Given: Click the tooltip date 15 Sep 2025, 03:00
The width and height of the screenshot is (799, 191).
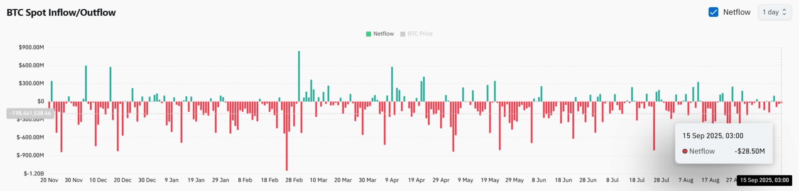Looking at the screenshot, I should 713,136.
